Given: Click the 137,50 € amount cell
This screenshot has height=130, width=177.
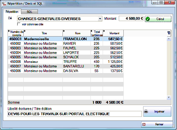Looking at the screenshot, I should click(113, 71).
